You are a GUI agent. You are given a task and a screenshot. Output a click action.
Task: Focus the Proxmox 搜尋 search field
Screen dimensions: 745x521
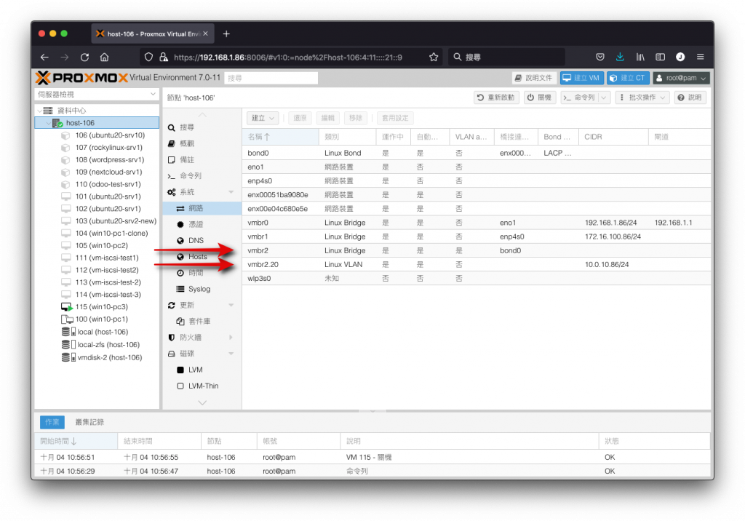pyautogui.click(x=271, y=78)
